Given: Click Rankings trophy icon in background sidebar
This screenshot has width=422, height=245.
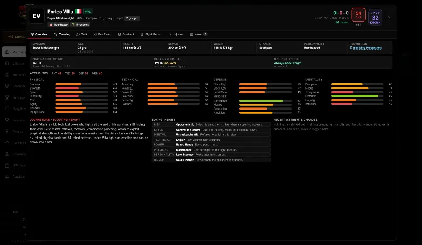Looking at the screenshot, I should pos(7,97).
